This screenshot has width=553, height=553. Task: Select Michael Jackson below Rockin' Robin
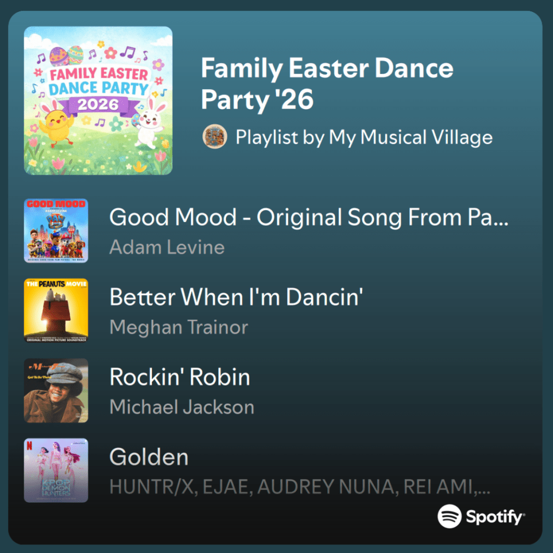(181, 407)
